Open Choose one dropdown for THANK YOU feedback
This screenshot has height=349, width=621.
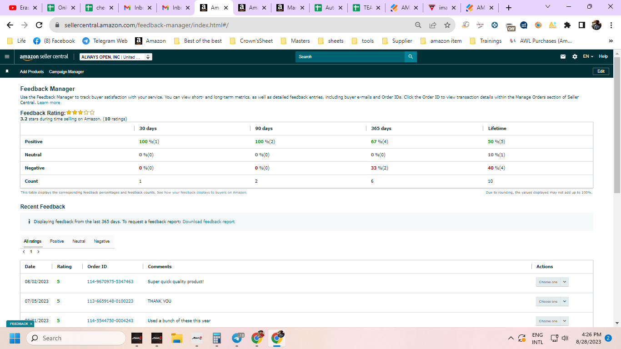552,301
